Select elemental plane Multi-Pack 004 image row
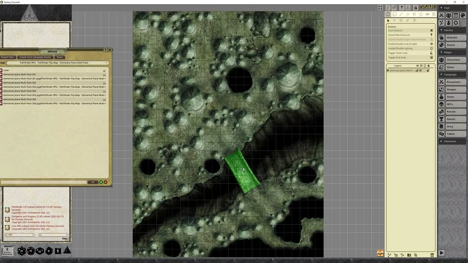Screen dimensions: 468x263 pyautogui.click(x=53, y=99)
